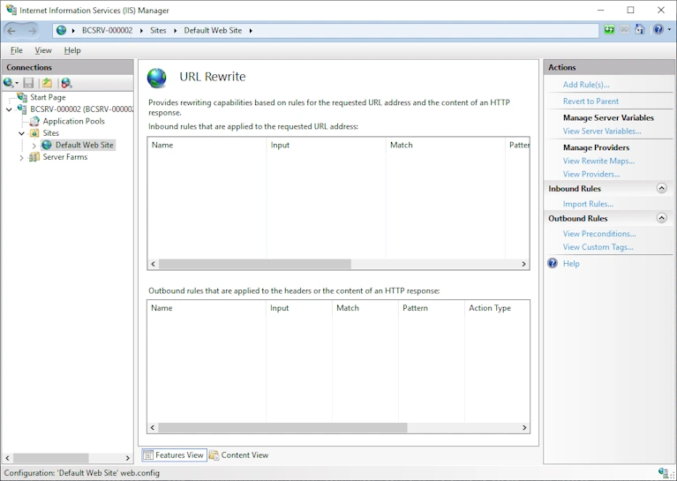677x481 pixels.
Task: Expand the Default Web Site node
Action: point(34,146)
